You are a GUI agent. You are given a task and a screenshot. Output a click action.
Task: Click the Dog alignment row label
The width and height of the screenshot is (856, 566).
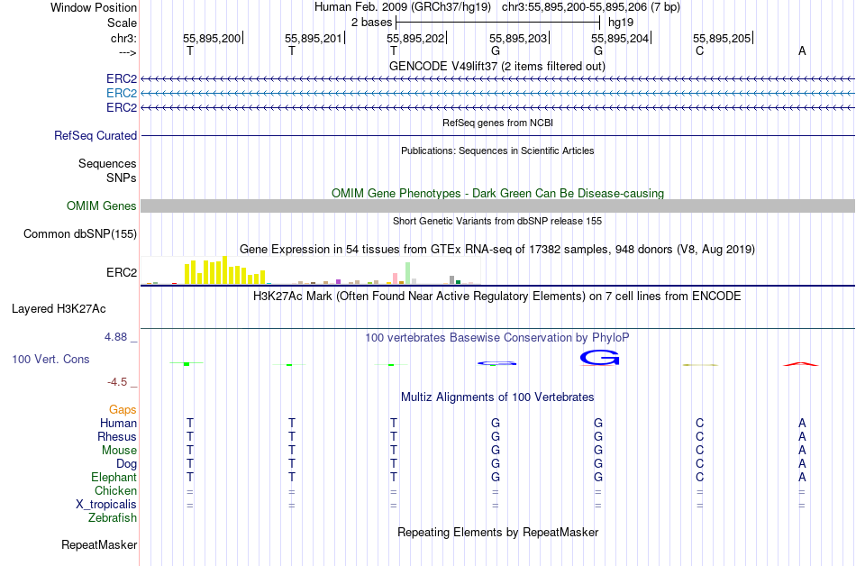(126, 464)
